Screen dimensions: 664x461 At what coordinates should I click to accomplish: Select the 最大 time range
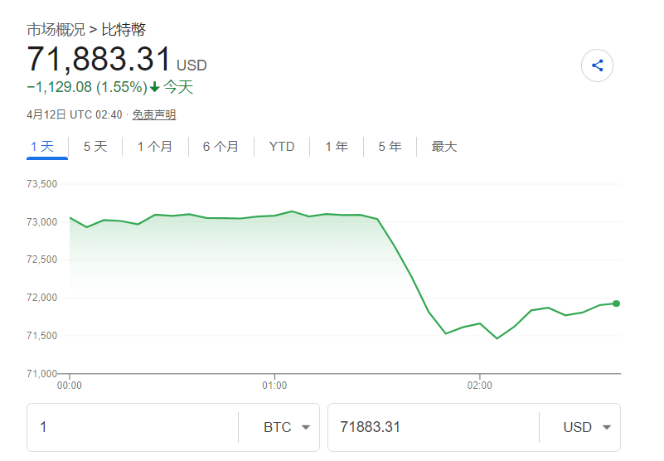tap(444, 147)
